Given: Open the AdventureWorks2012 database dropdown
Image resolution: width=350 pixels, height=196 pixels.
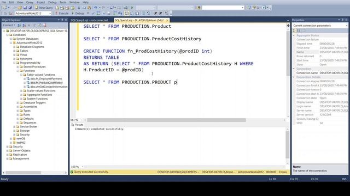Looking at the screenshot, I should tap(50, 13).
